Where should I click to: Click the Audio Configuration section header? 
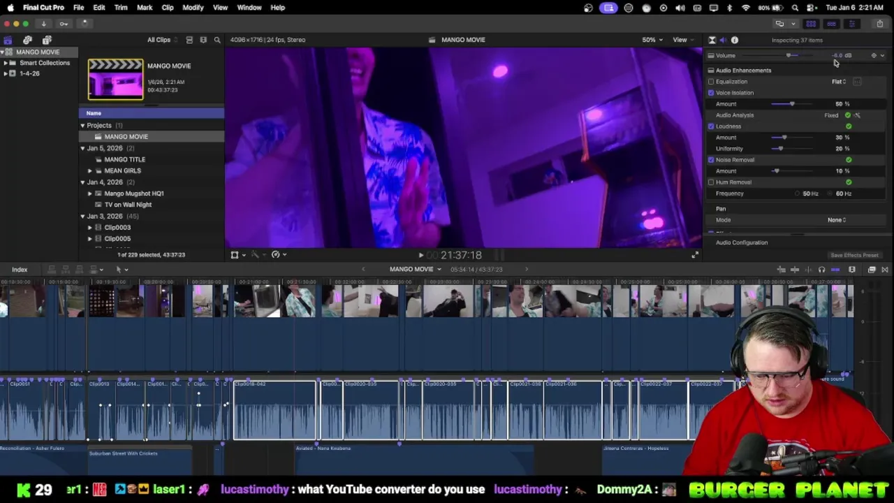[x=742, y=242]
